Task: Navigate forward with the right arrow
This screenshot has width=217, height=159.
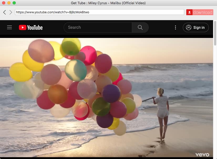Action: pos(11,12)
